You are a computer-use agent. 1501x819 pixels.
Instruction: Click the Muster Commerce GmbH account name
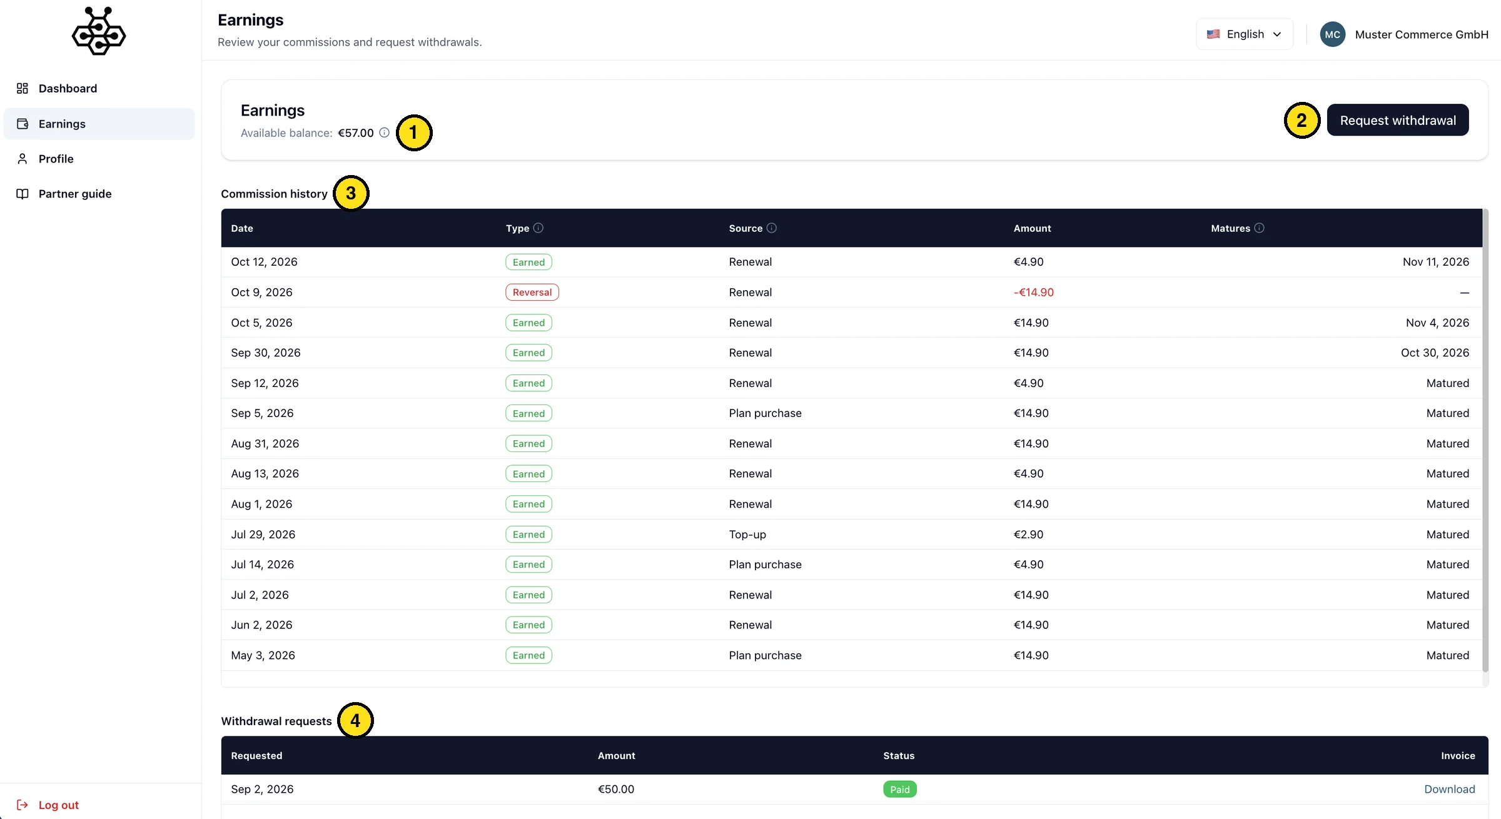1422,34
